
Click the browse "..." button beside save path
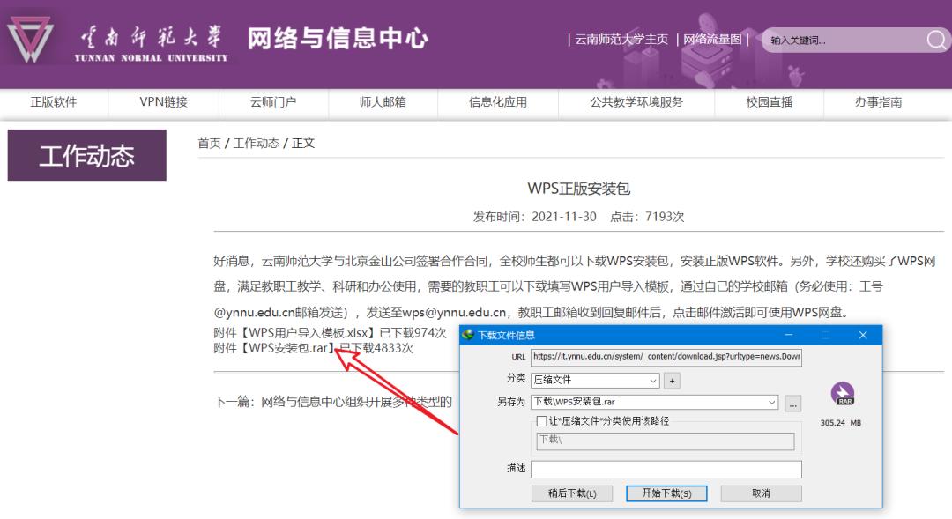[x=793, y=403]
